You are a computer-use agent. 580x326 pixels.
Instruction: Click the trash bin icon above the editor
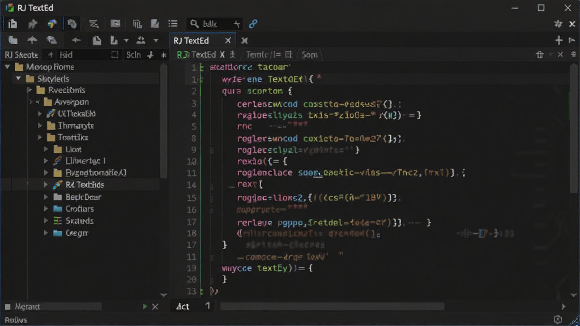(540, 55)
